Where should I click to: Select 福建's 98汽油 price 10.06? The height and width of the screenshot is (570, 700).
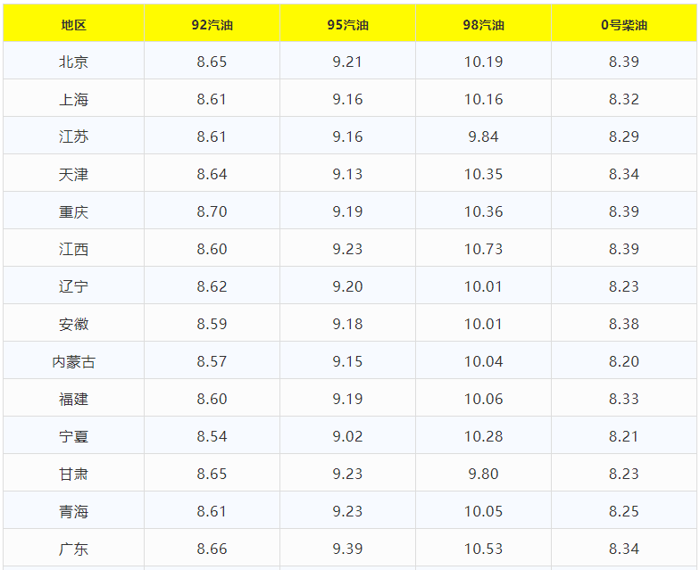483,399
